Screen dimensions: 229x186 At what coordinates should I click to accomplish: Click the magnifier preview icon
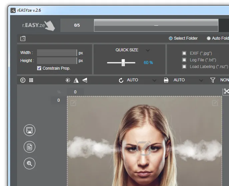pos(29,163)
